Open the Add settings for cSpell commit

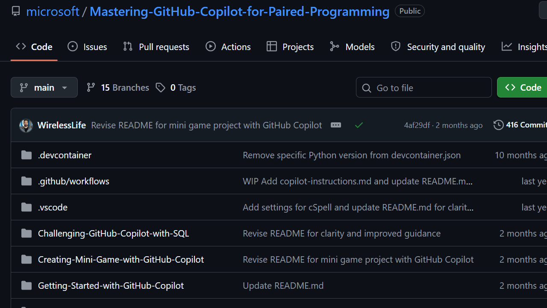tap(358, 207)
